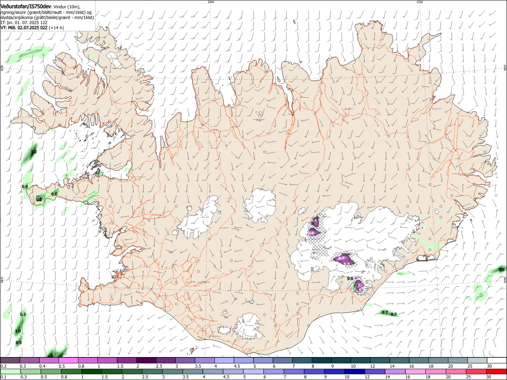Pick the lavender 4–4.5 snow legend swatch
The height and width of the screenshot is (380, 507).
[x=223, y=361]
